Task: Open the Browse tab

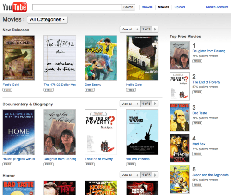Action: tap(147, 7)
